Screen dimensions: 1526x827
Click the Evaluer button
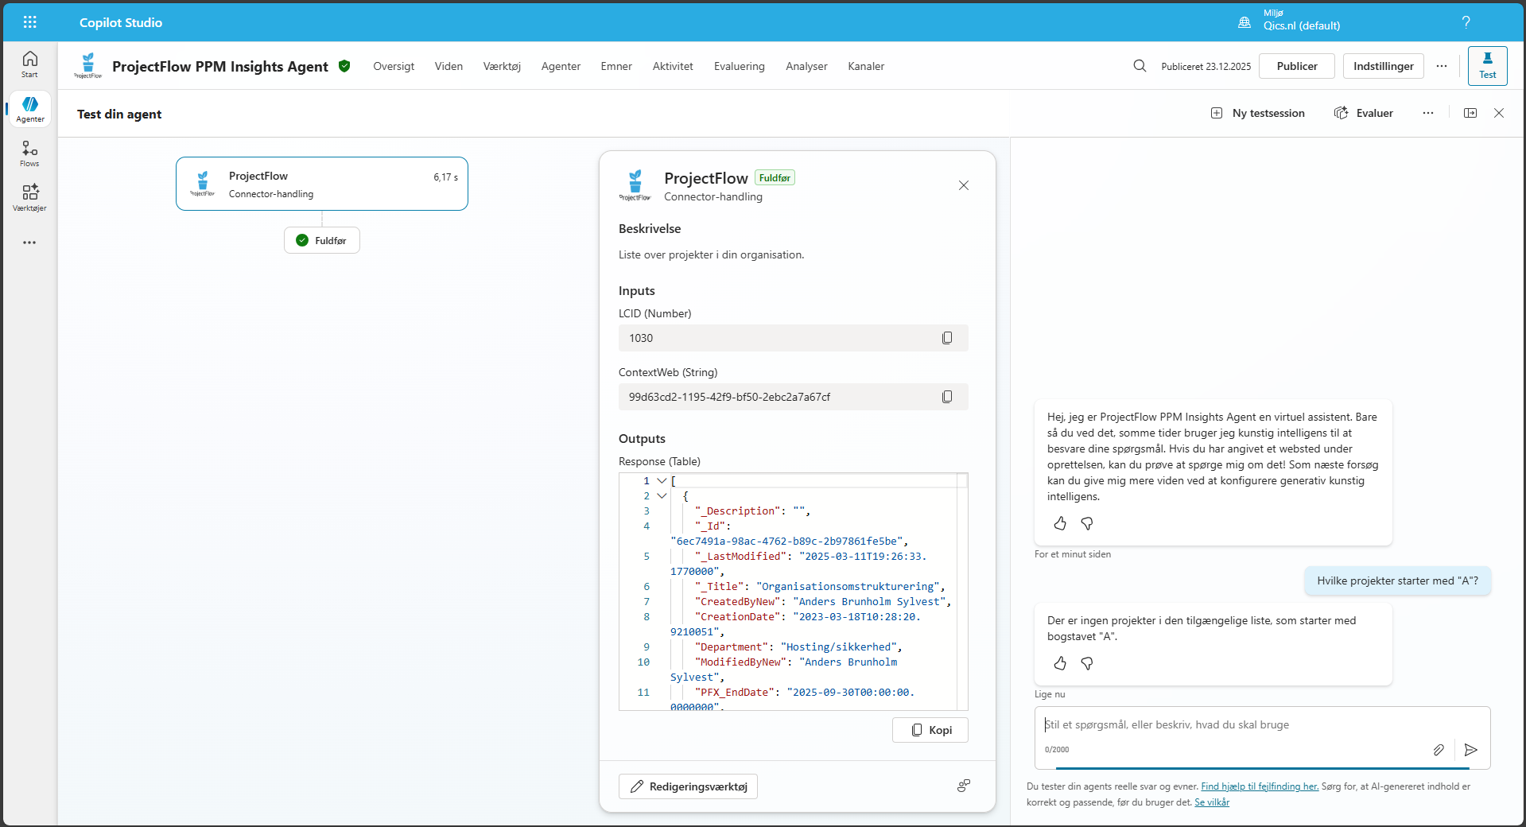1363,113
